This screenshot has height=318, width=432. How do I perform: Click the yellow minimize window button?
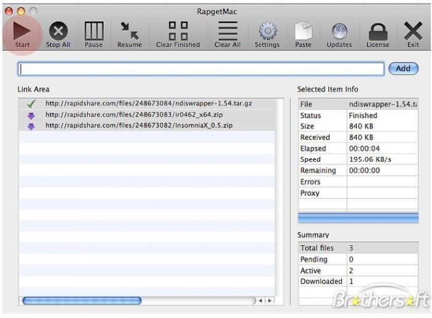[21, 11]
